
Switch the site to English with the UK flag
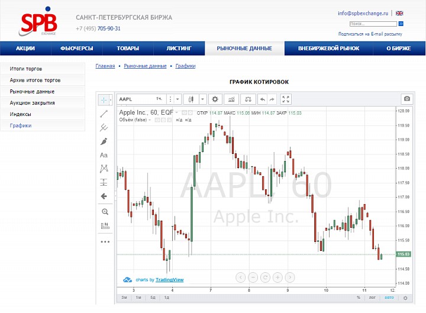pyautogui.click(x=399, y=13)
